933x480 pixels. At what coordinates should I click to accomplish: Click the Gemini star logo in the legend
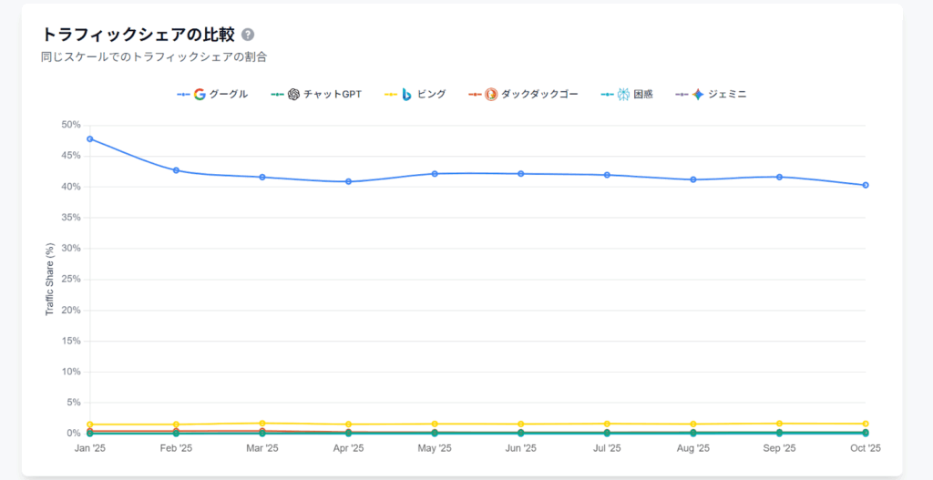[698, 94]
